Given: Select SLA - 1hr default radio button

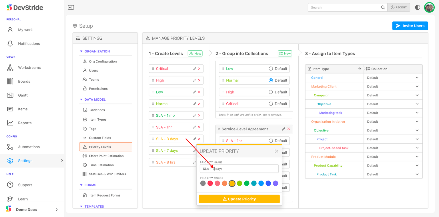Looking at the screenshot, I should click(271, 141).
